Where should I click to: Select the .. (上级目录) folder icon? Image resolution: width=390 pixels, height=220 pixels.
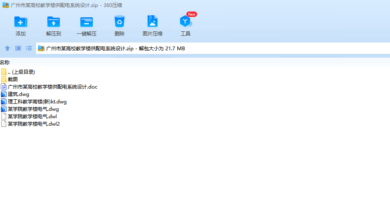(x=4, y=72)
